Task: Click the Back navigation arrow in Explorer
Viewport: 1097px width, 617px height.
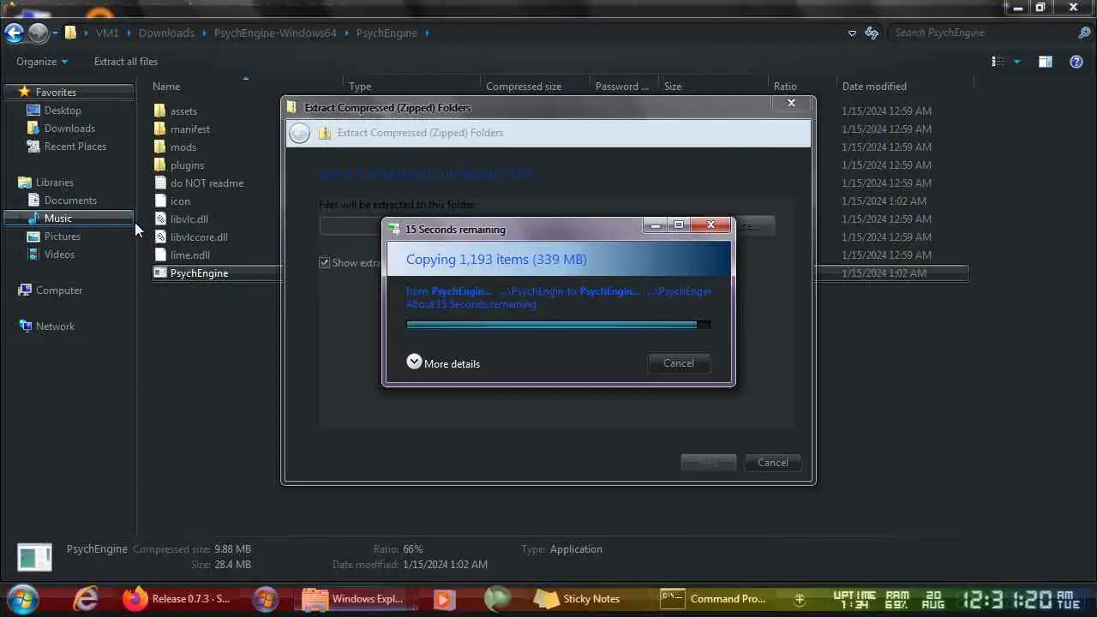Action: click(x=14, y=33)
